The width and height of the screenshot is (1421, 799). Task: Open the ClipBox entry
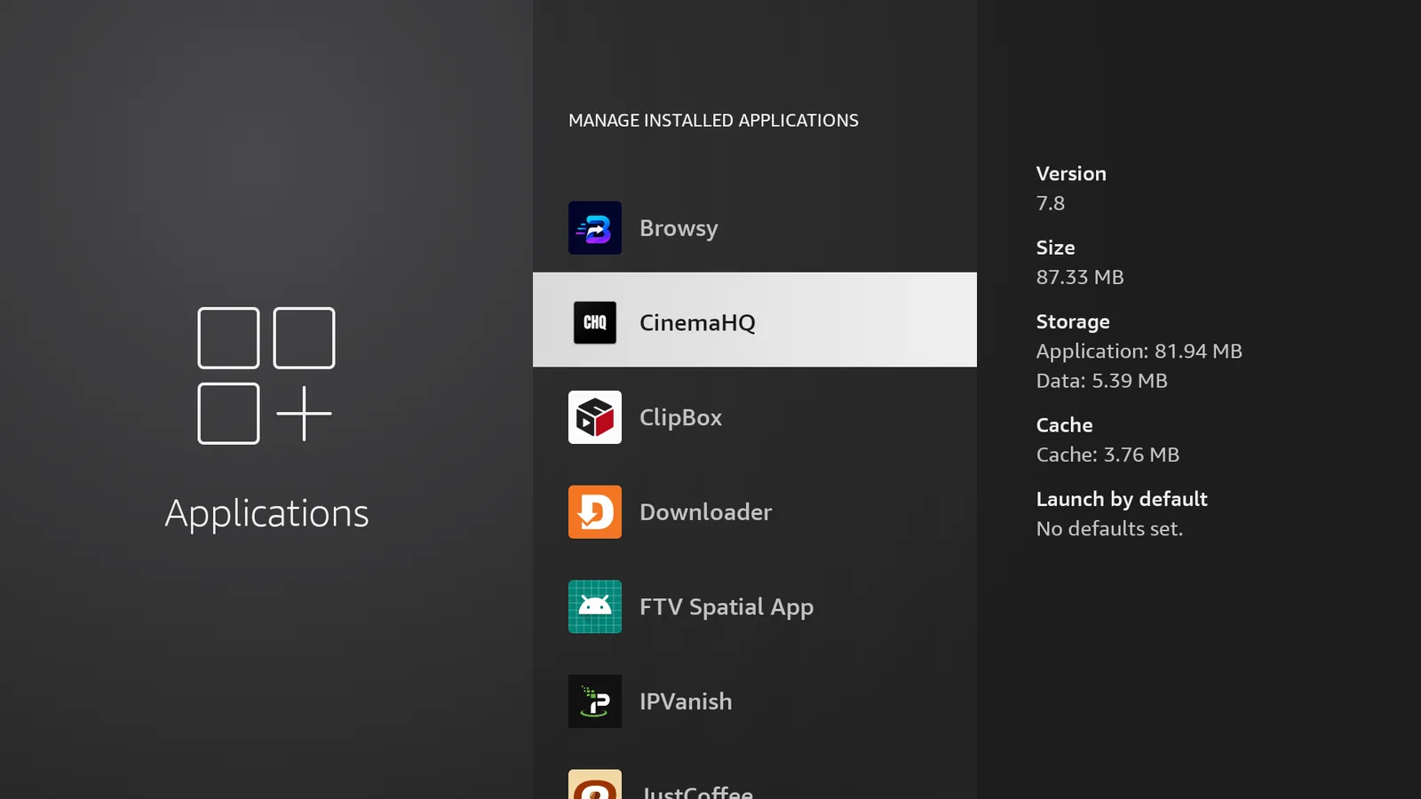tap(755, 417)
